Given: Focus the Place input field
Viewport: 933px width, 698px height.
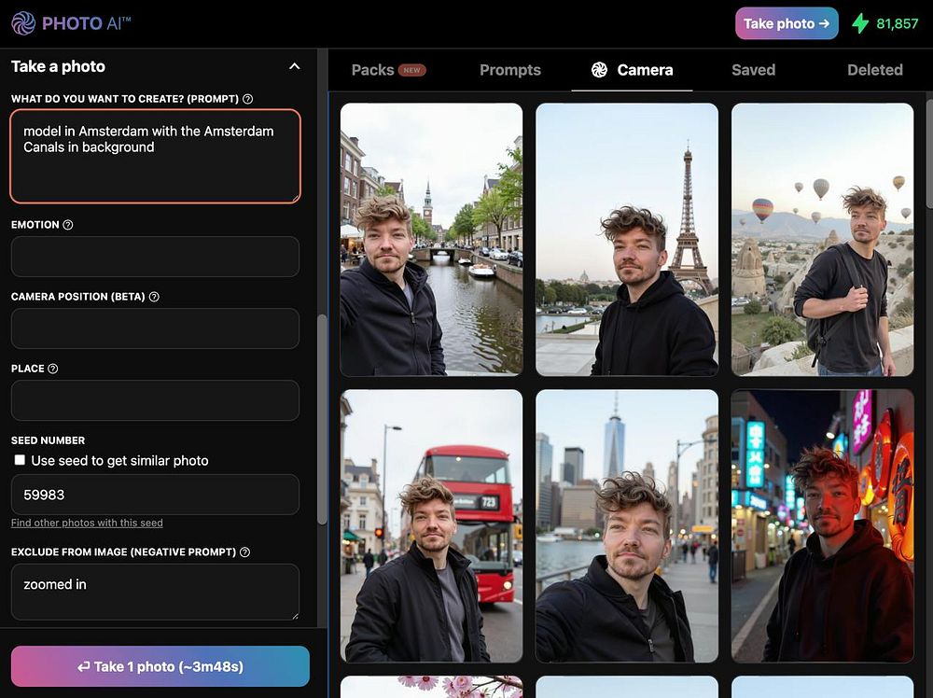Looking at the screenshot, I should click(x=155, y=400).
